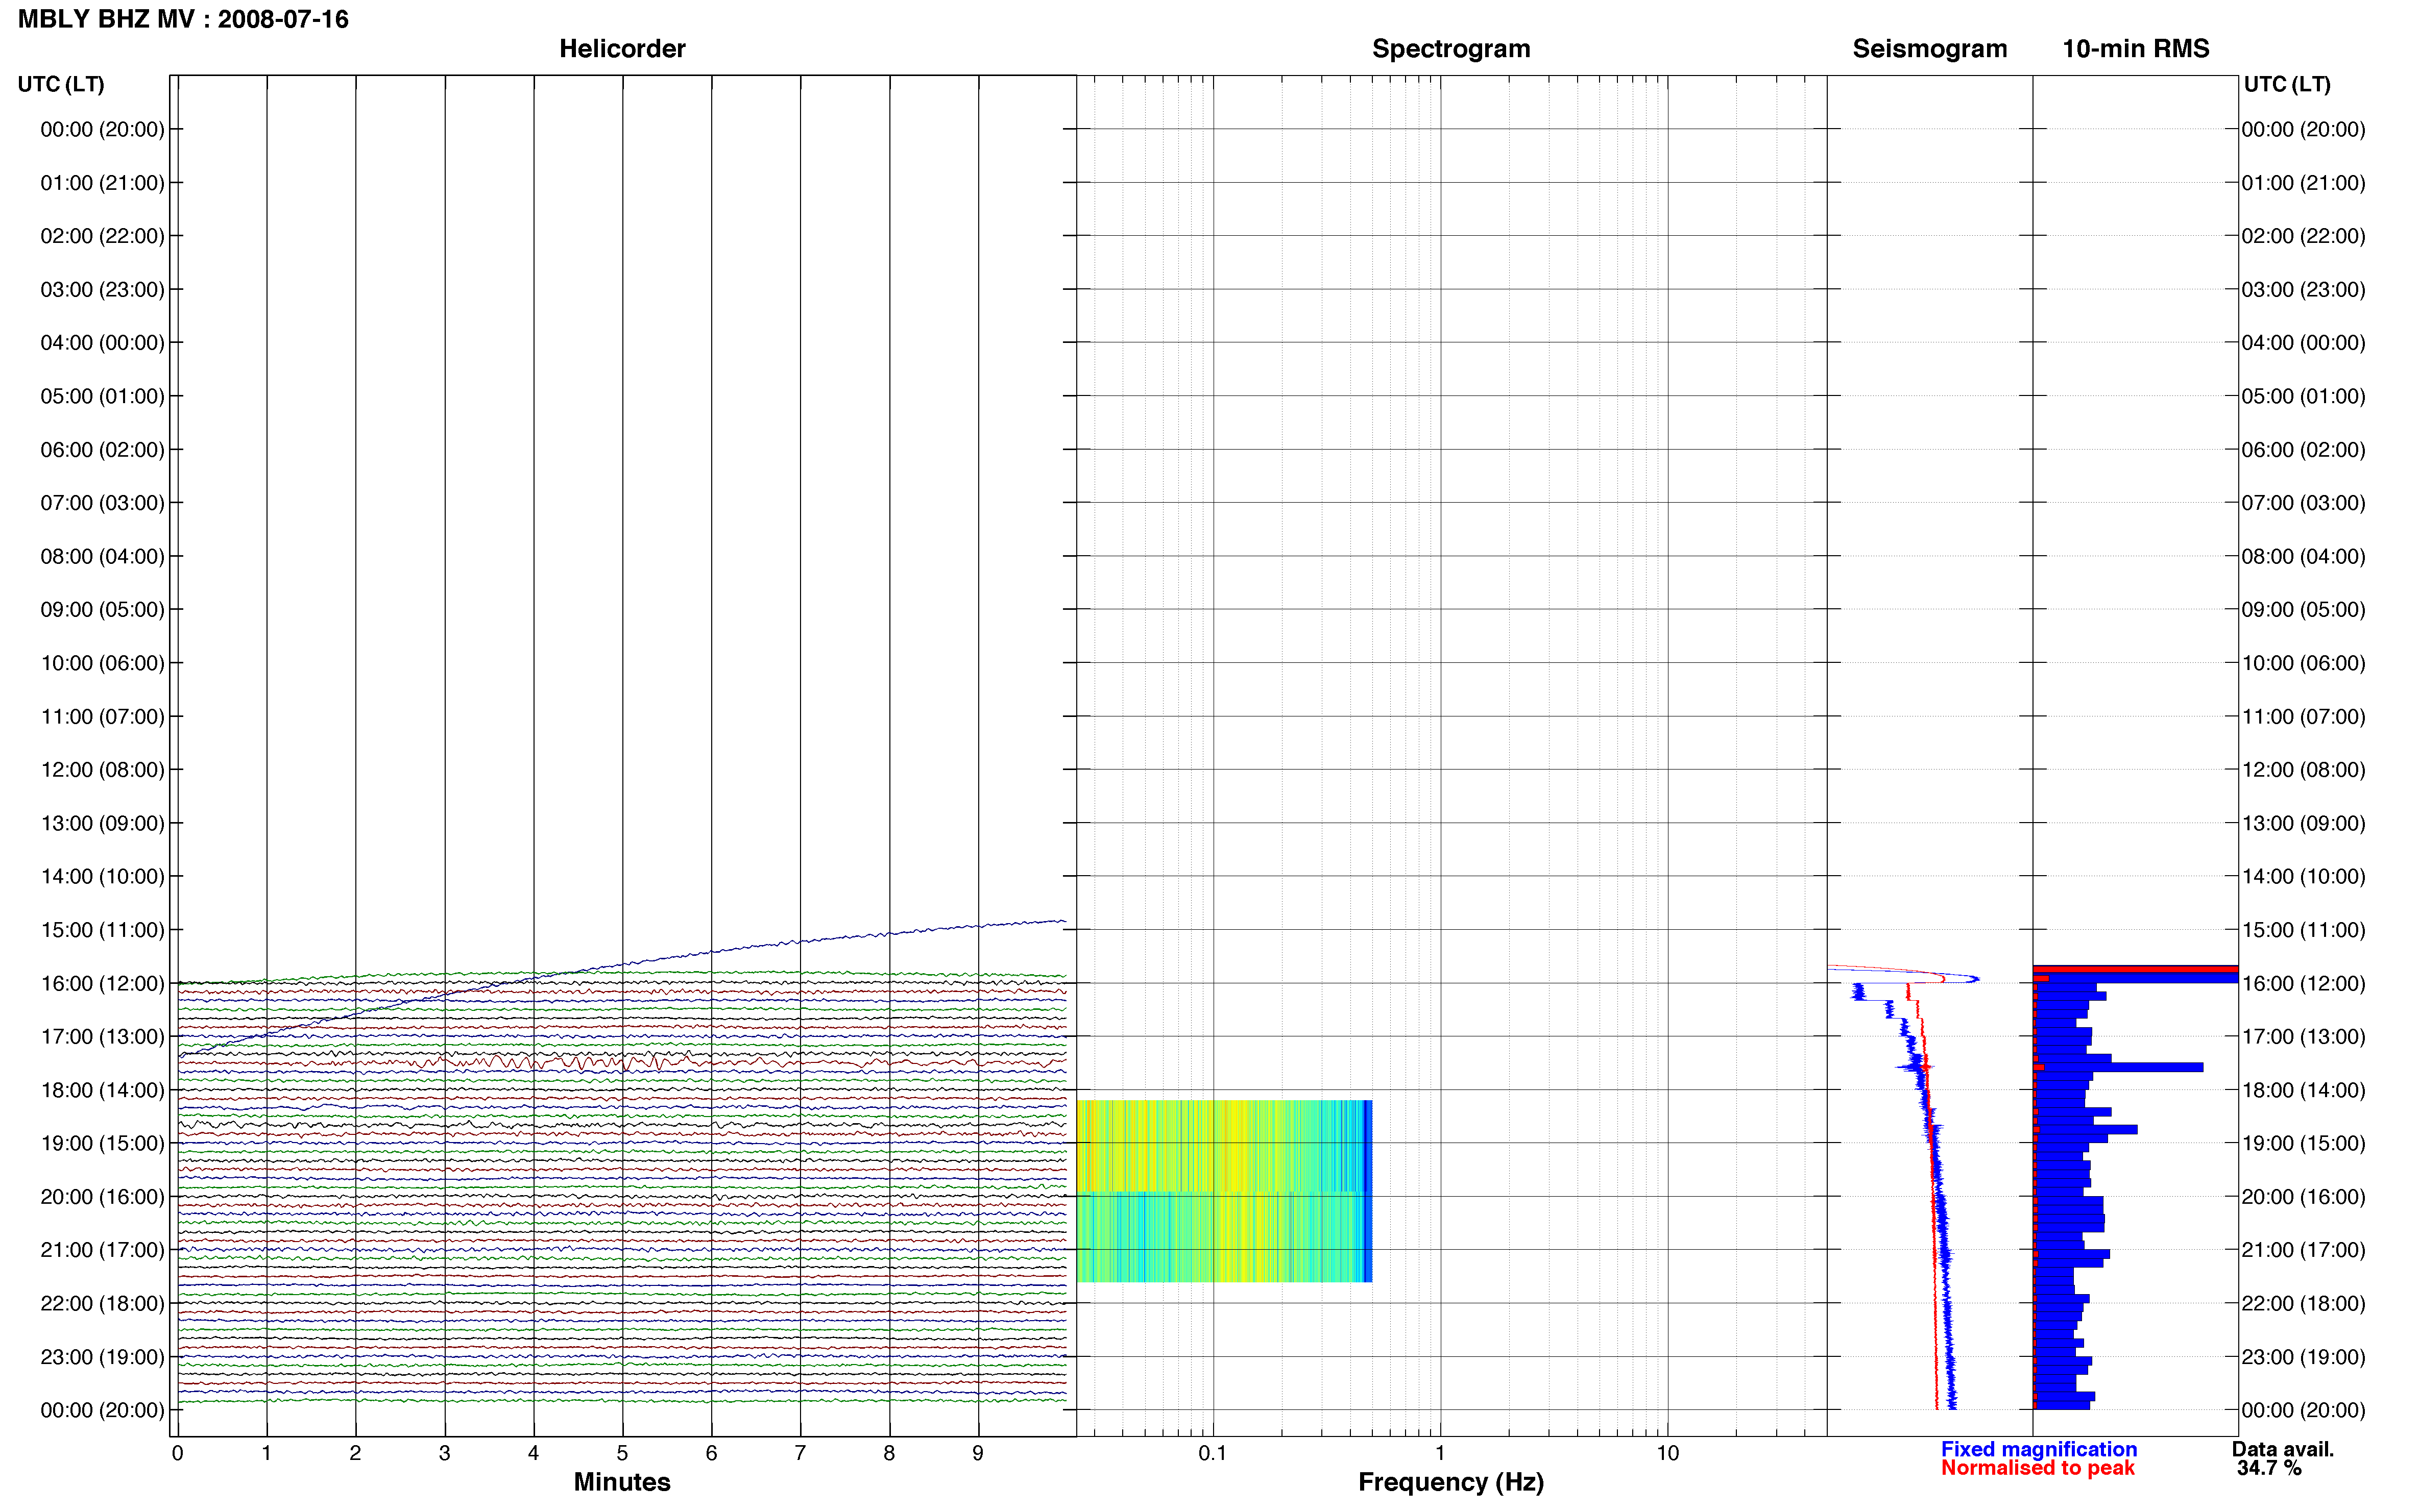Click left axis label 03:00 (23:00)
Screen dimensions: 2420x1512
(x=102, y=289)
